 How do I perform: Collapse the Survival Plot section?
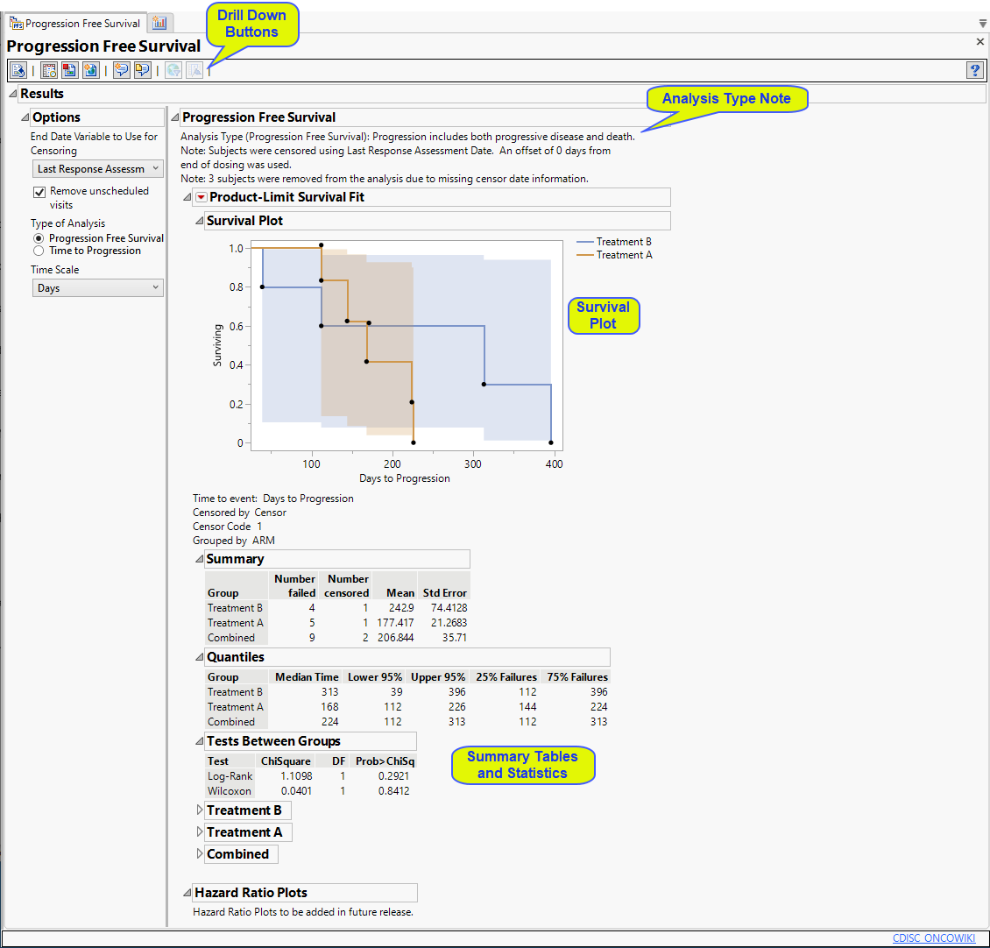[x=200, y=221]
